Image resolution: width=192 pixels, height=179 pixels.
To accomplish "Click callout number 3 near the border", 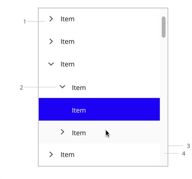I will click(x=188, y=146).
